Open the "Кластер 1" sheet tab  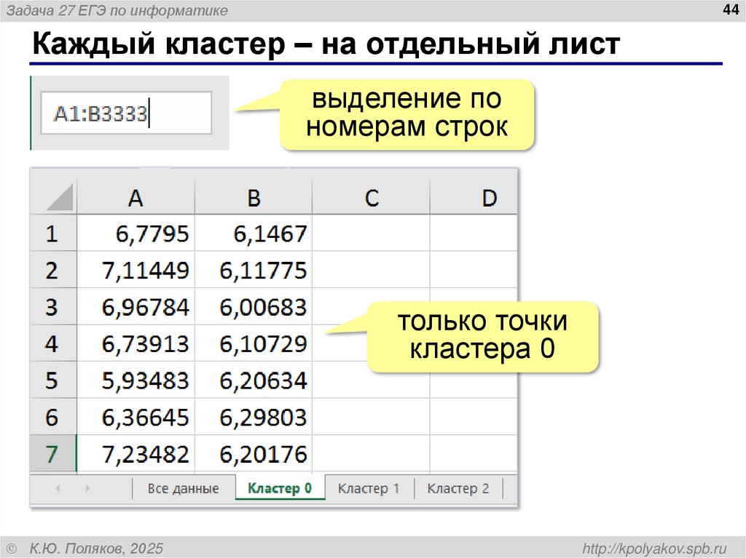point(370,488)
